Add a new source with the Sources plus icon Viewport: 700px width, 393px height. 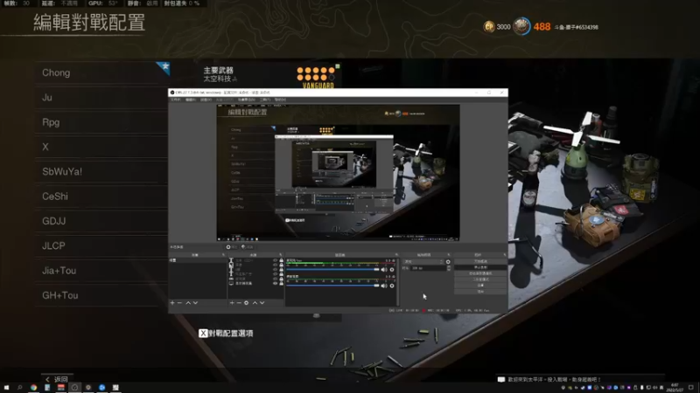[232, 303]
